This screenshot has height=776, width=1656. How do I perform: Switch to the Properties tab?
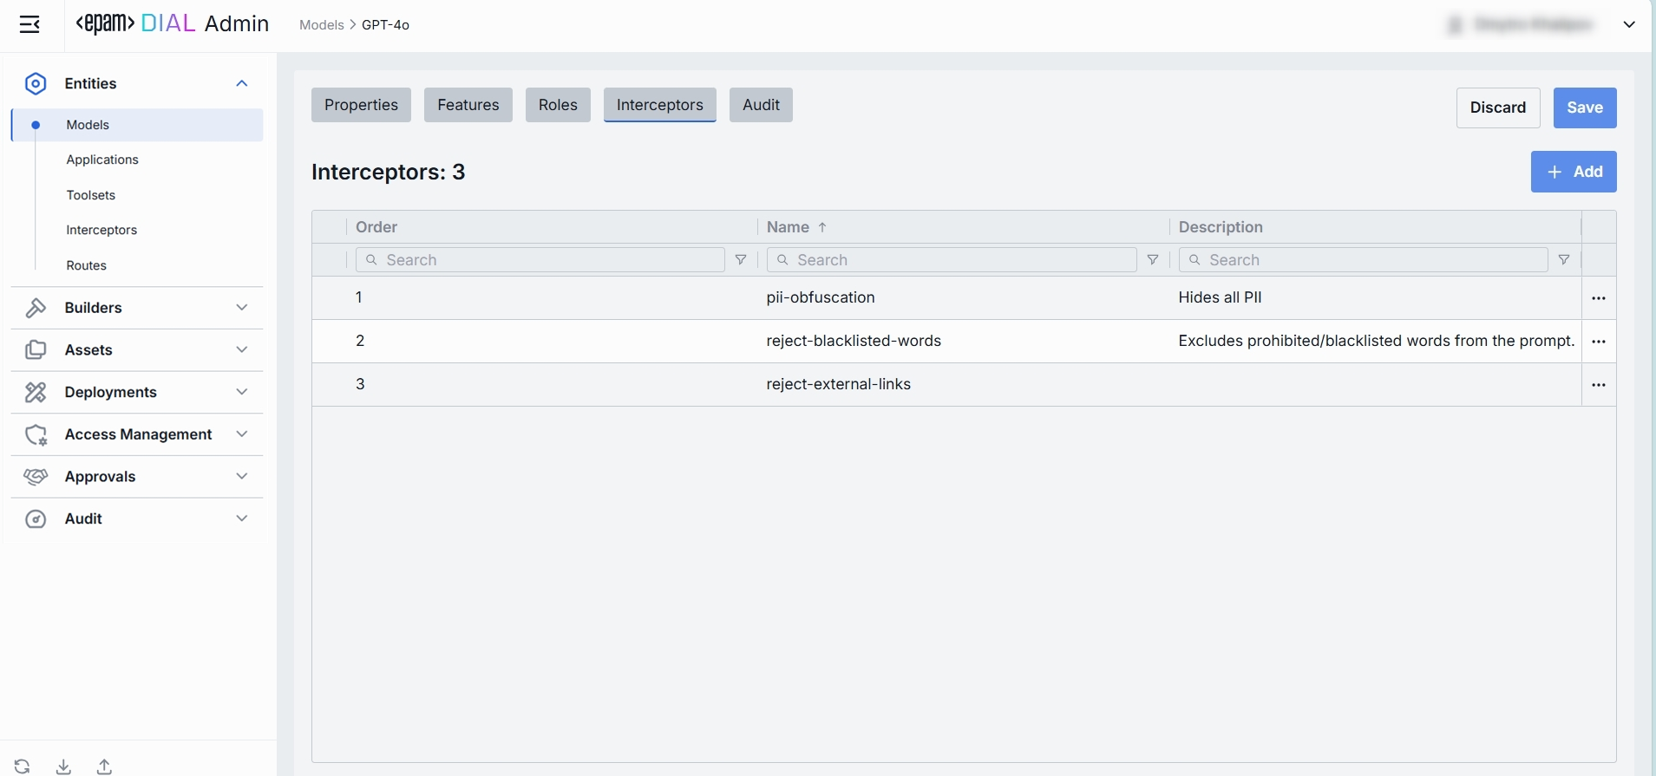click(361, 105)
